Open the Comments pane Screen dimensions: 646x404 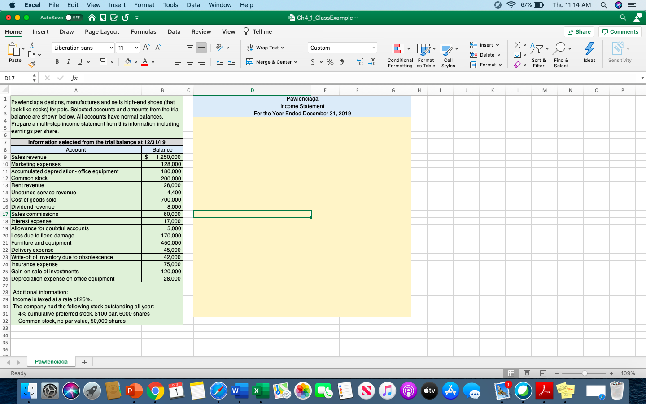point(620,31)
